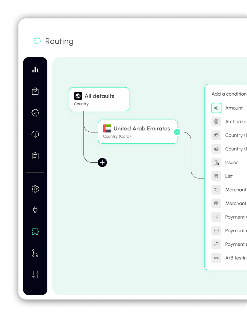
Task: Select the United Arab Emirates rule card
Action: (x=138, y=132)
